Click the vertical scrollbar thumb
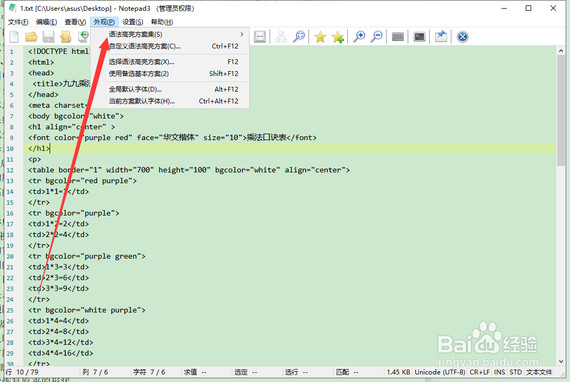The height and width of the screenshot is (382, 570). pos(561,110)
